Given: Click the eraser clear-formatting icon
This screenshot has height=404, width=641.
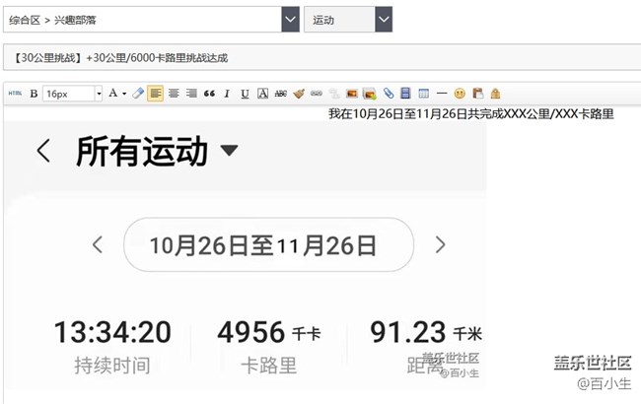Looking at the screenshot, I should (138, 94).
